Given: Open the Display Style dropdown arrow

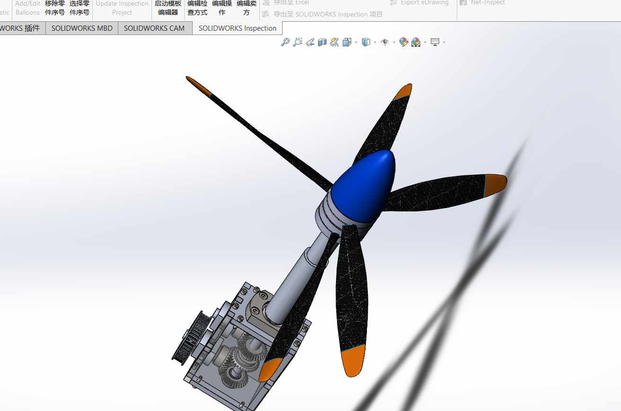Looking at the screenshot, I should [375, 42].
